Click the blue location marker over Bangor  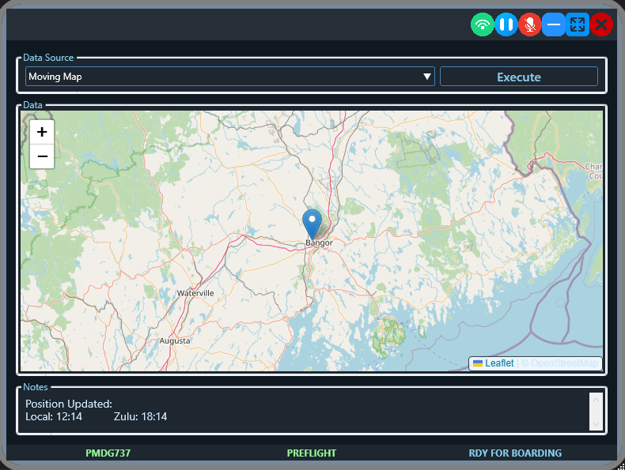pos(312,221)
